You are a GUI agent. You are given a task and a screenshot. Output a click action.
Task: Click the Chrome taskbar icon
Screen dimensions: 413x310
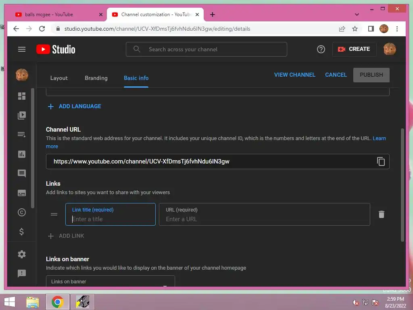pos(57,302)
